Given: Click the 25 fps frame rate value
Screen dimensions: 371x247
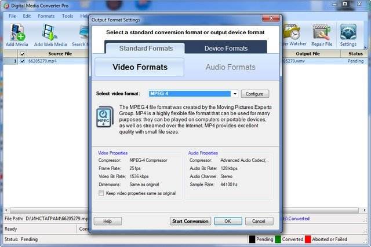Looking at the screenshot, I should pyautogui.click(x=135, y=168).
